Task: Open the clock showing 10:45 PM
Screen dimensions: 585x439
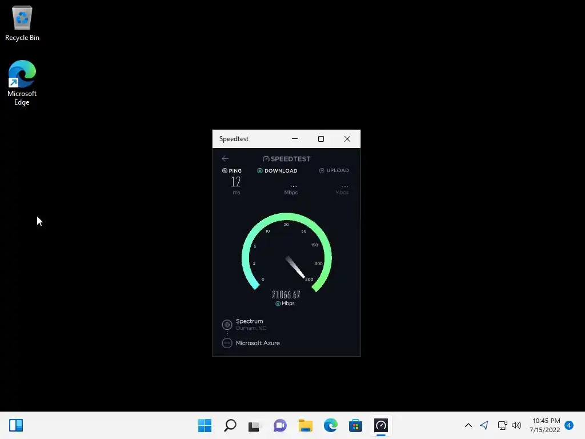Action: pyautogui.click(x=544, y=425)
